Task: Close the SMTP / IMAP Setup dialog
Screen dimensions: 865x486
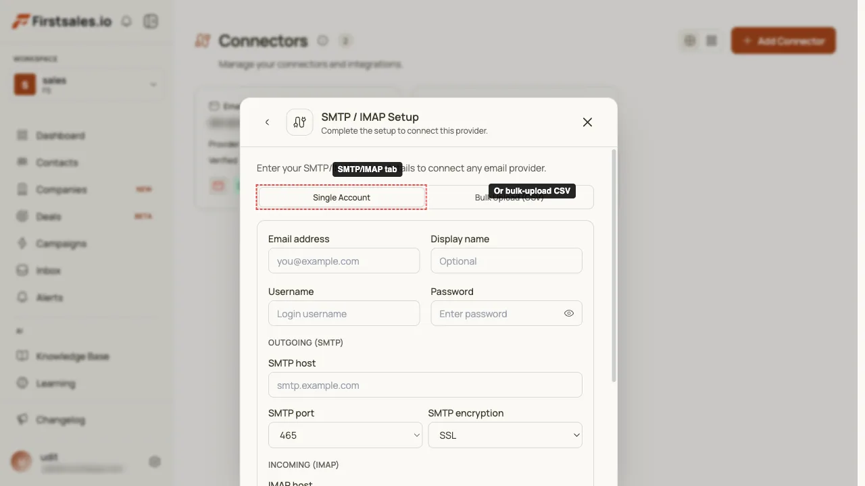Action: coord(587,122)
